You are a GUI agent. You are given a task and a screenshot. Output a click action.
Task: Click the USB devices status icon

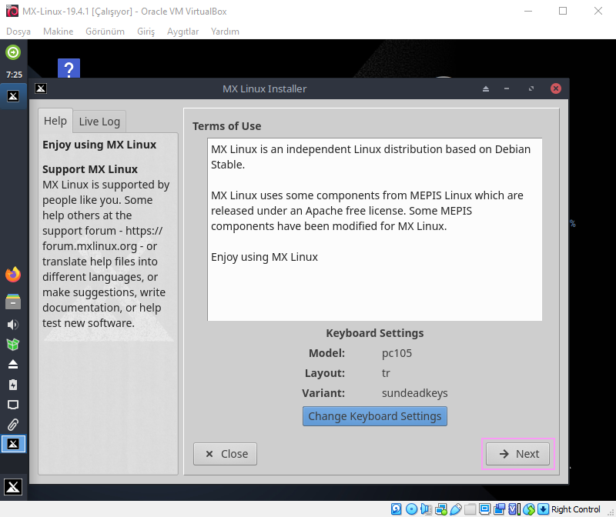tap(455, 509)
